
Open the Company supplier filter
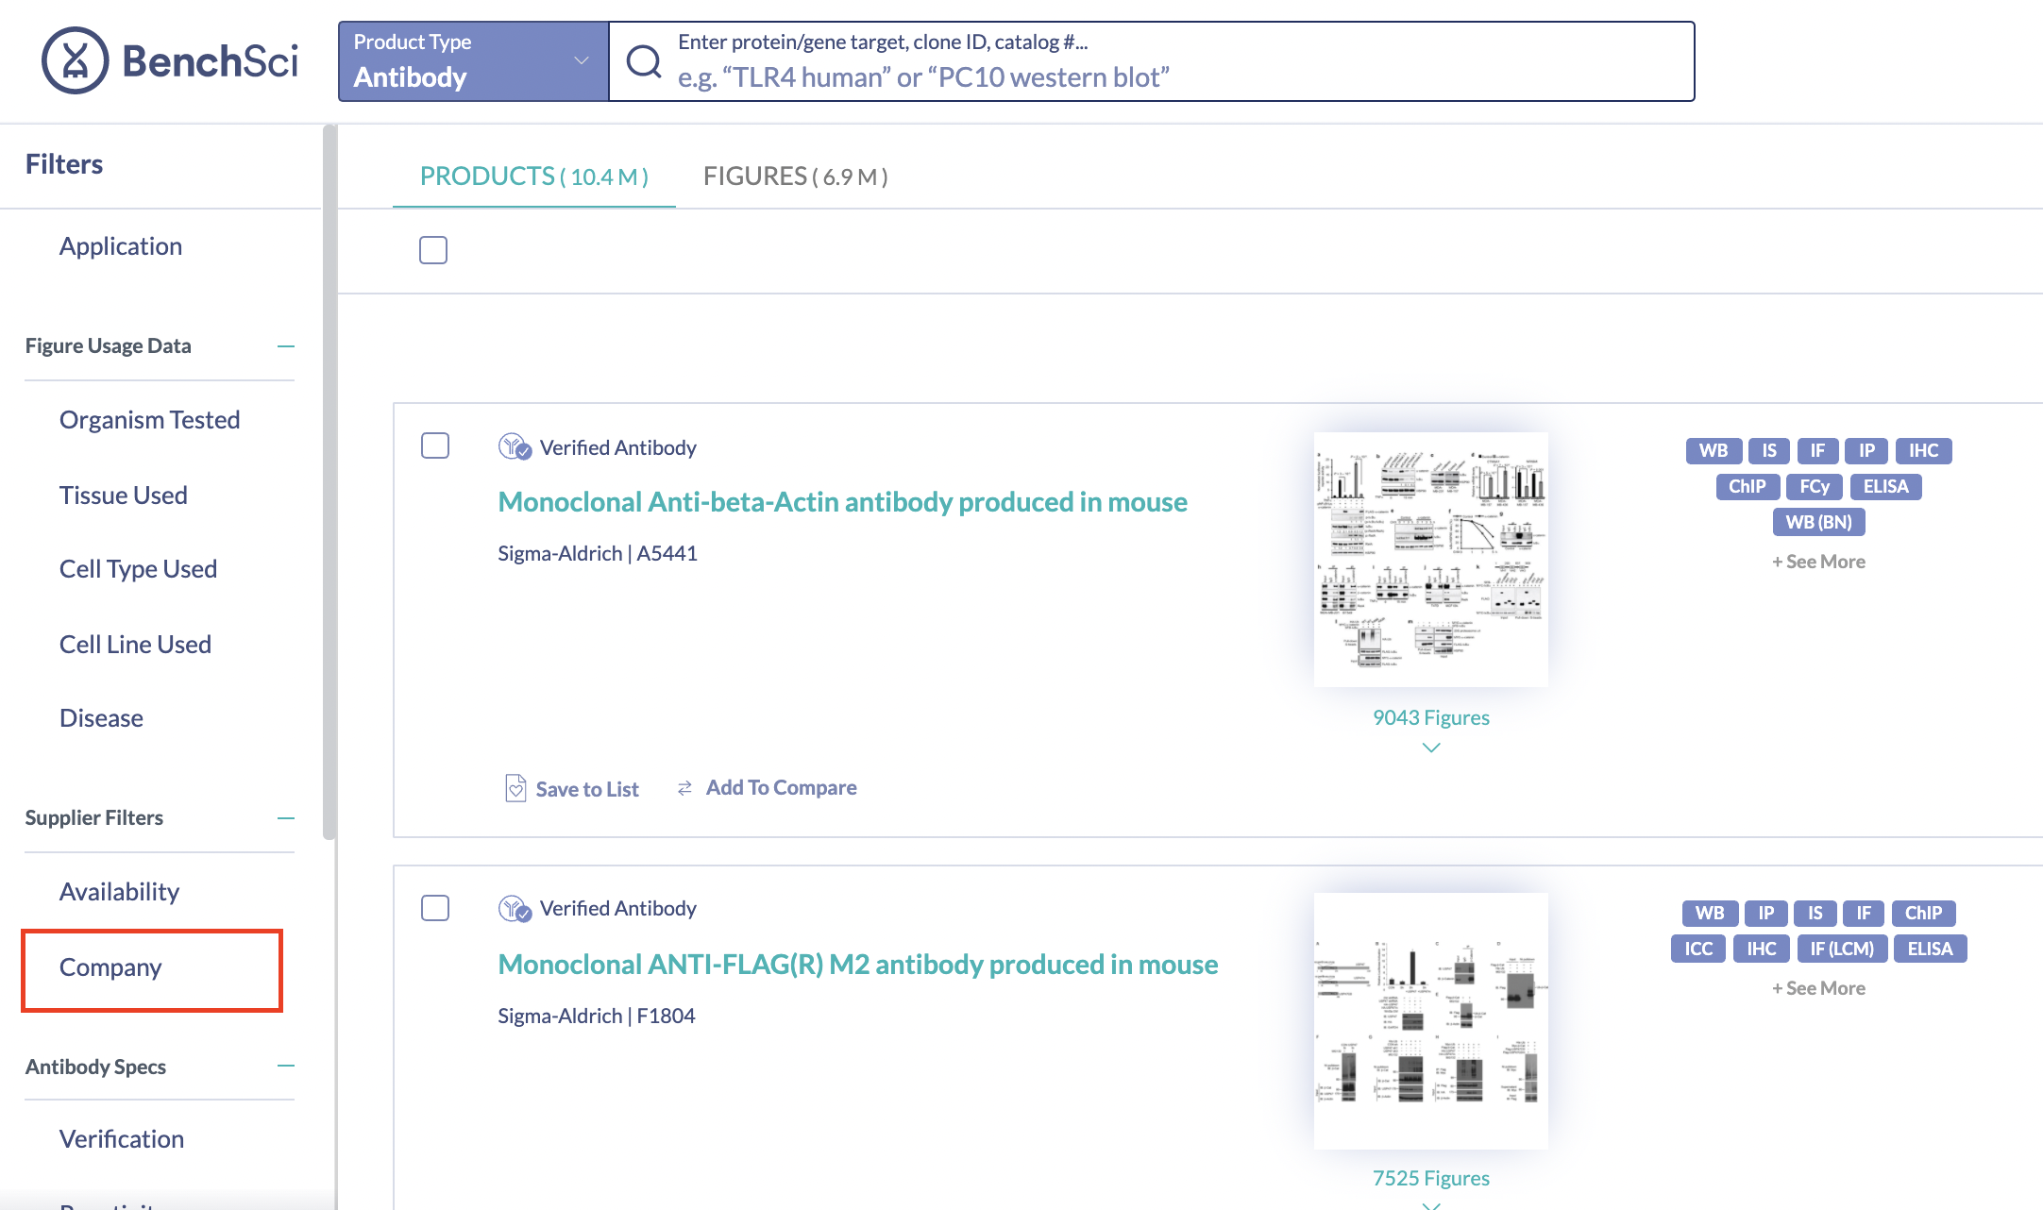point(110,967)
